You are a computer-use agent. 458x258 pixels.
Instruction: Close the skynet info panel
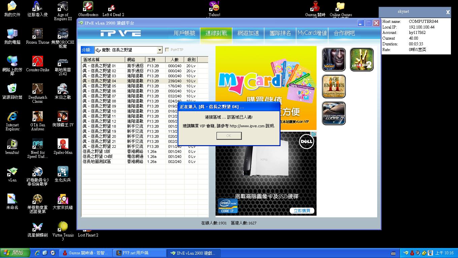448,12
